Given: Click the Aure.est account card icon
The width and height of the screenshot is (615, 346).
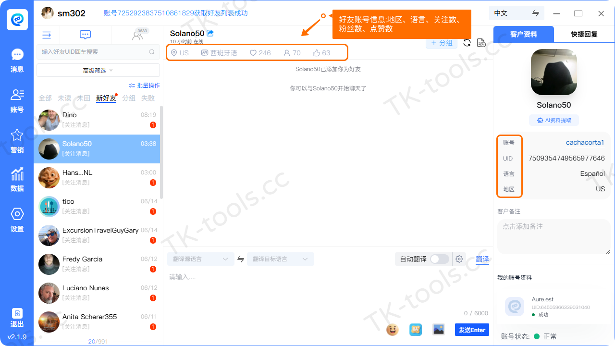Looking at the screenshot, I should 515,307.
